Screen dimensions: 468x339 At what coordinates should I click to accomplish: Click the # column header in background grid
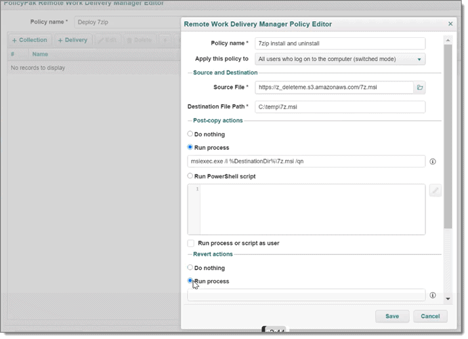13,54
